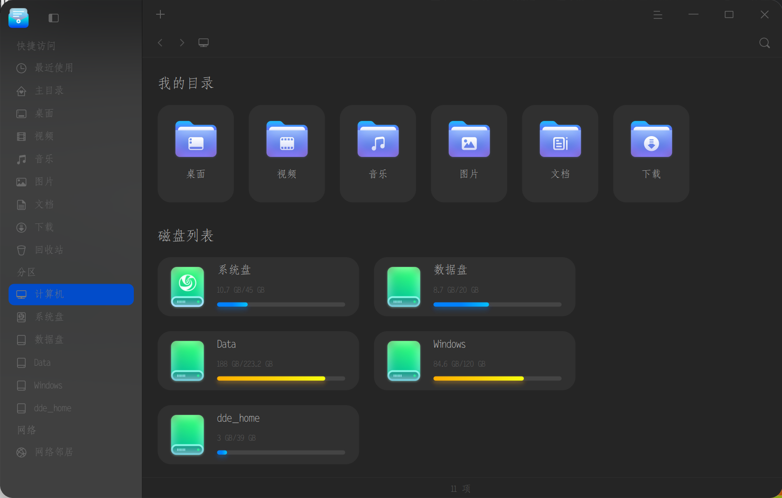Image resolution: width=782 pixels, height=498 pixels.
Task: Open 回收站 in sidebar
Action: 71,250
